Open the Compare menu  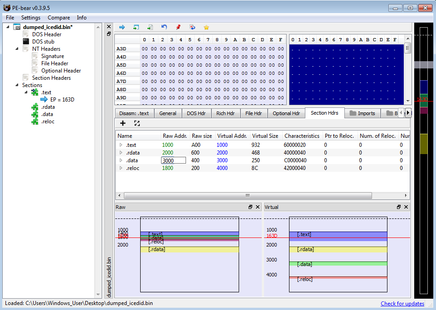59,18
